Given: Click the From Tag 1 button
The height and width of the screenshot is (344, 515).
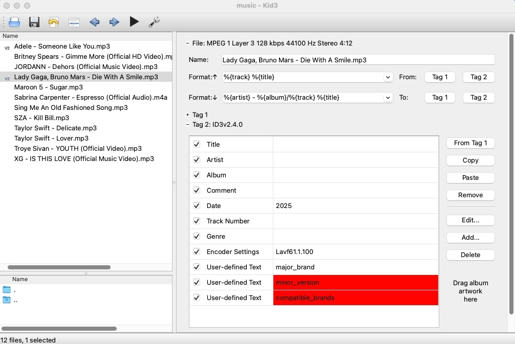Looking at the screenshot, I should [x=470, y=143].
